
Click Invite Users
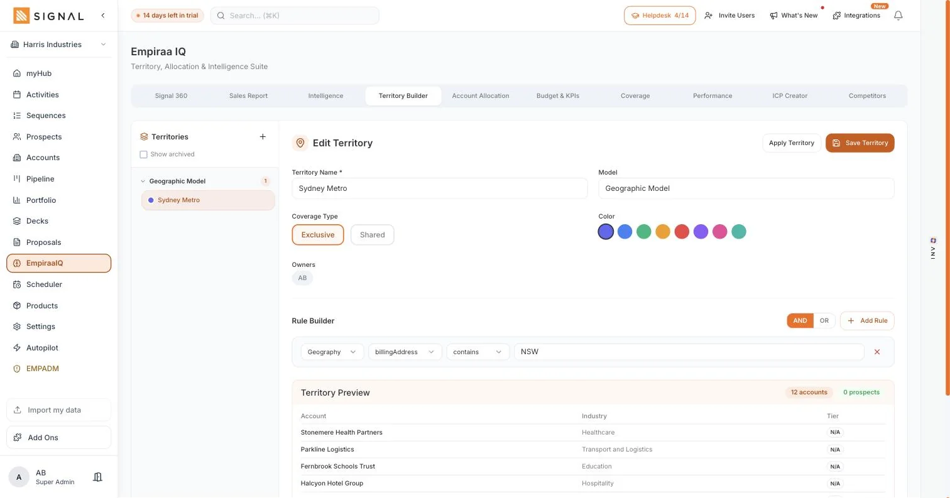pyautogui.click(x=729, y=16)
